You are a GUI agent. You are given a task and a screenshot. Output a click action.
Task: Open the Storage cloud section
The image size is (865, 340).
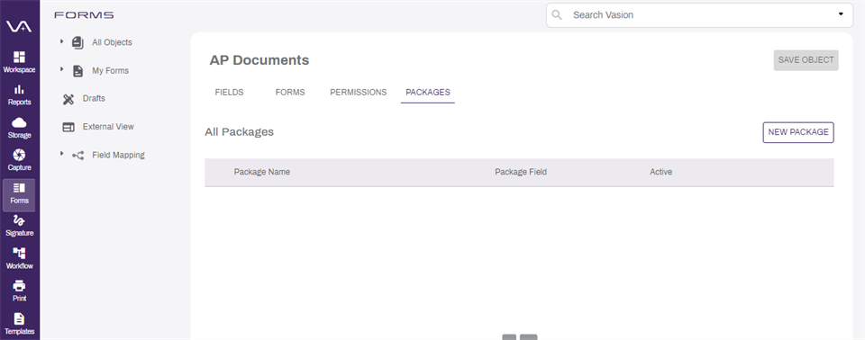click(x=19, y=128)
